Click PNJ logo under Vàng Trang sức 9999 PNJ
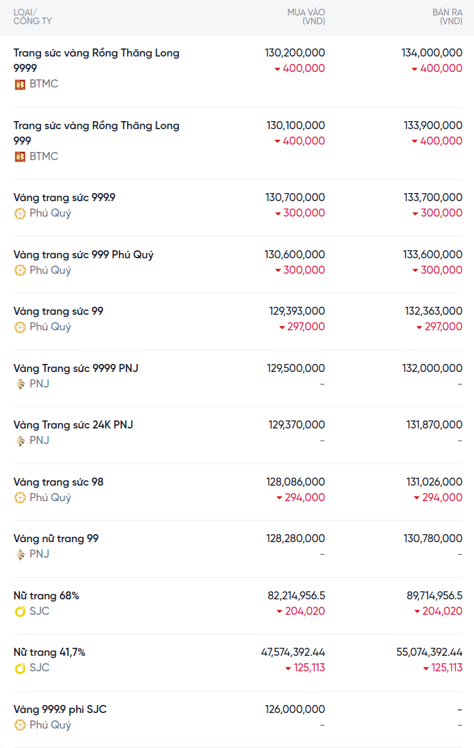 (x=19, y=384)
